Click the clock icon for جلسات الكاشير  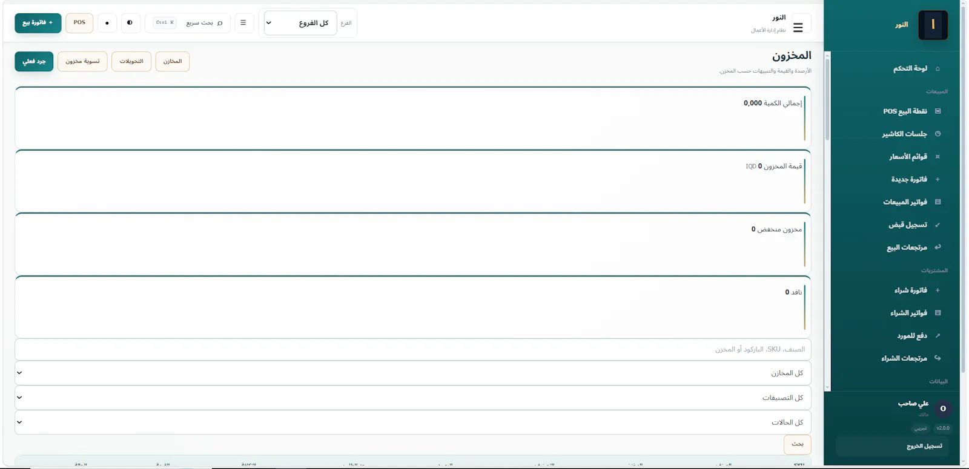[938, 134]
